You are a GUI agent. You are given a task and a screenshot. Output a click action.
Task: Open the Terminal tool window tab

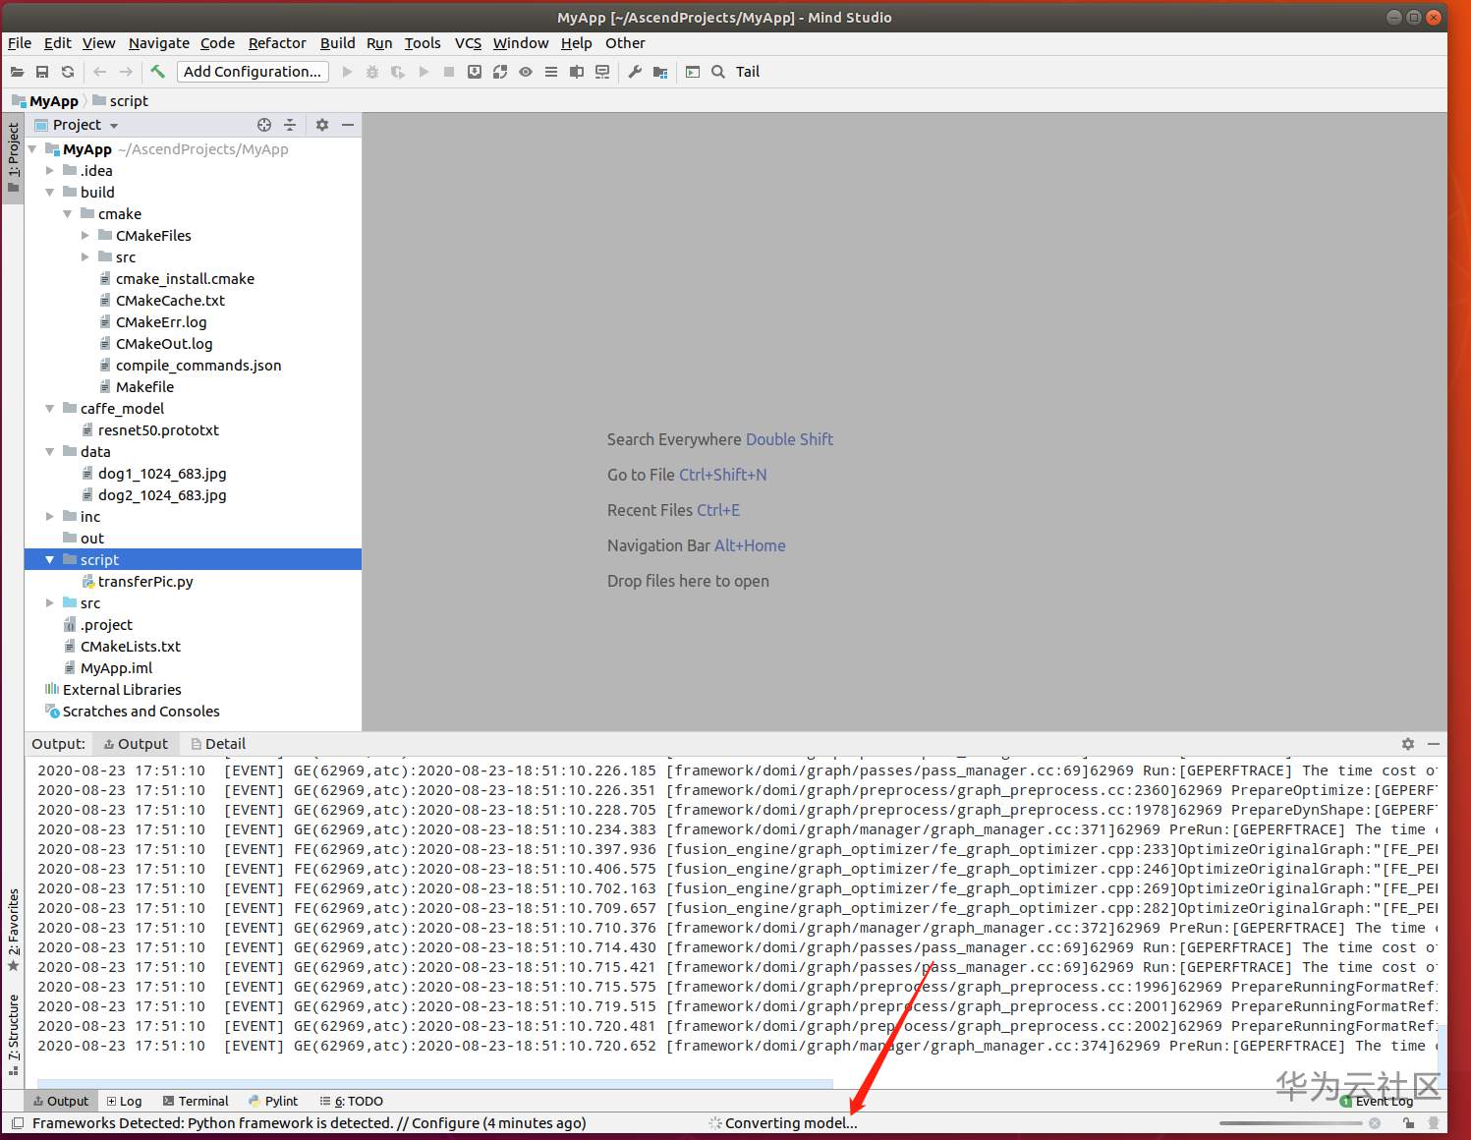point(196,1102)
